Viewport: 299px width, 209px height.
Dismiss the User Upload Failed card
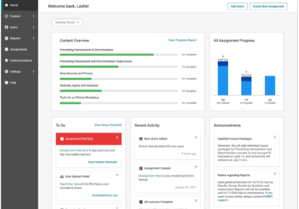click(x=117, y=175)
